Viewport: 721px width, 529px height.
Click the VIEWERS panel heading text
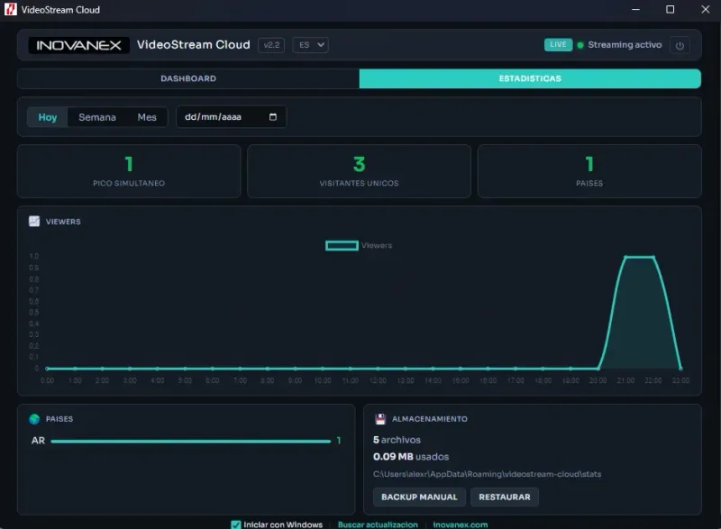(63, 222)
